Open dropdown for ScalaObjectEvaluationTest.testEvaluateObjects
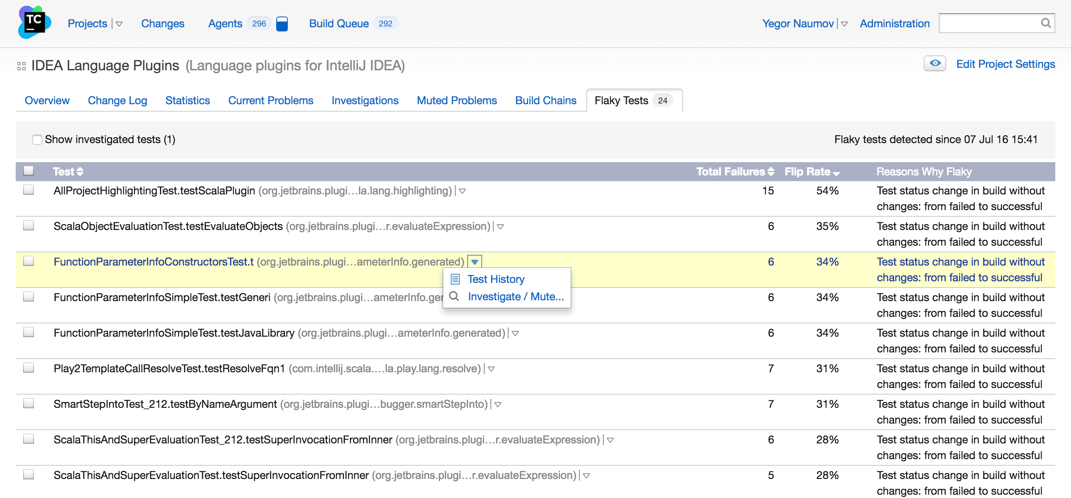 click(x=501, y=227)
